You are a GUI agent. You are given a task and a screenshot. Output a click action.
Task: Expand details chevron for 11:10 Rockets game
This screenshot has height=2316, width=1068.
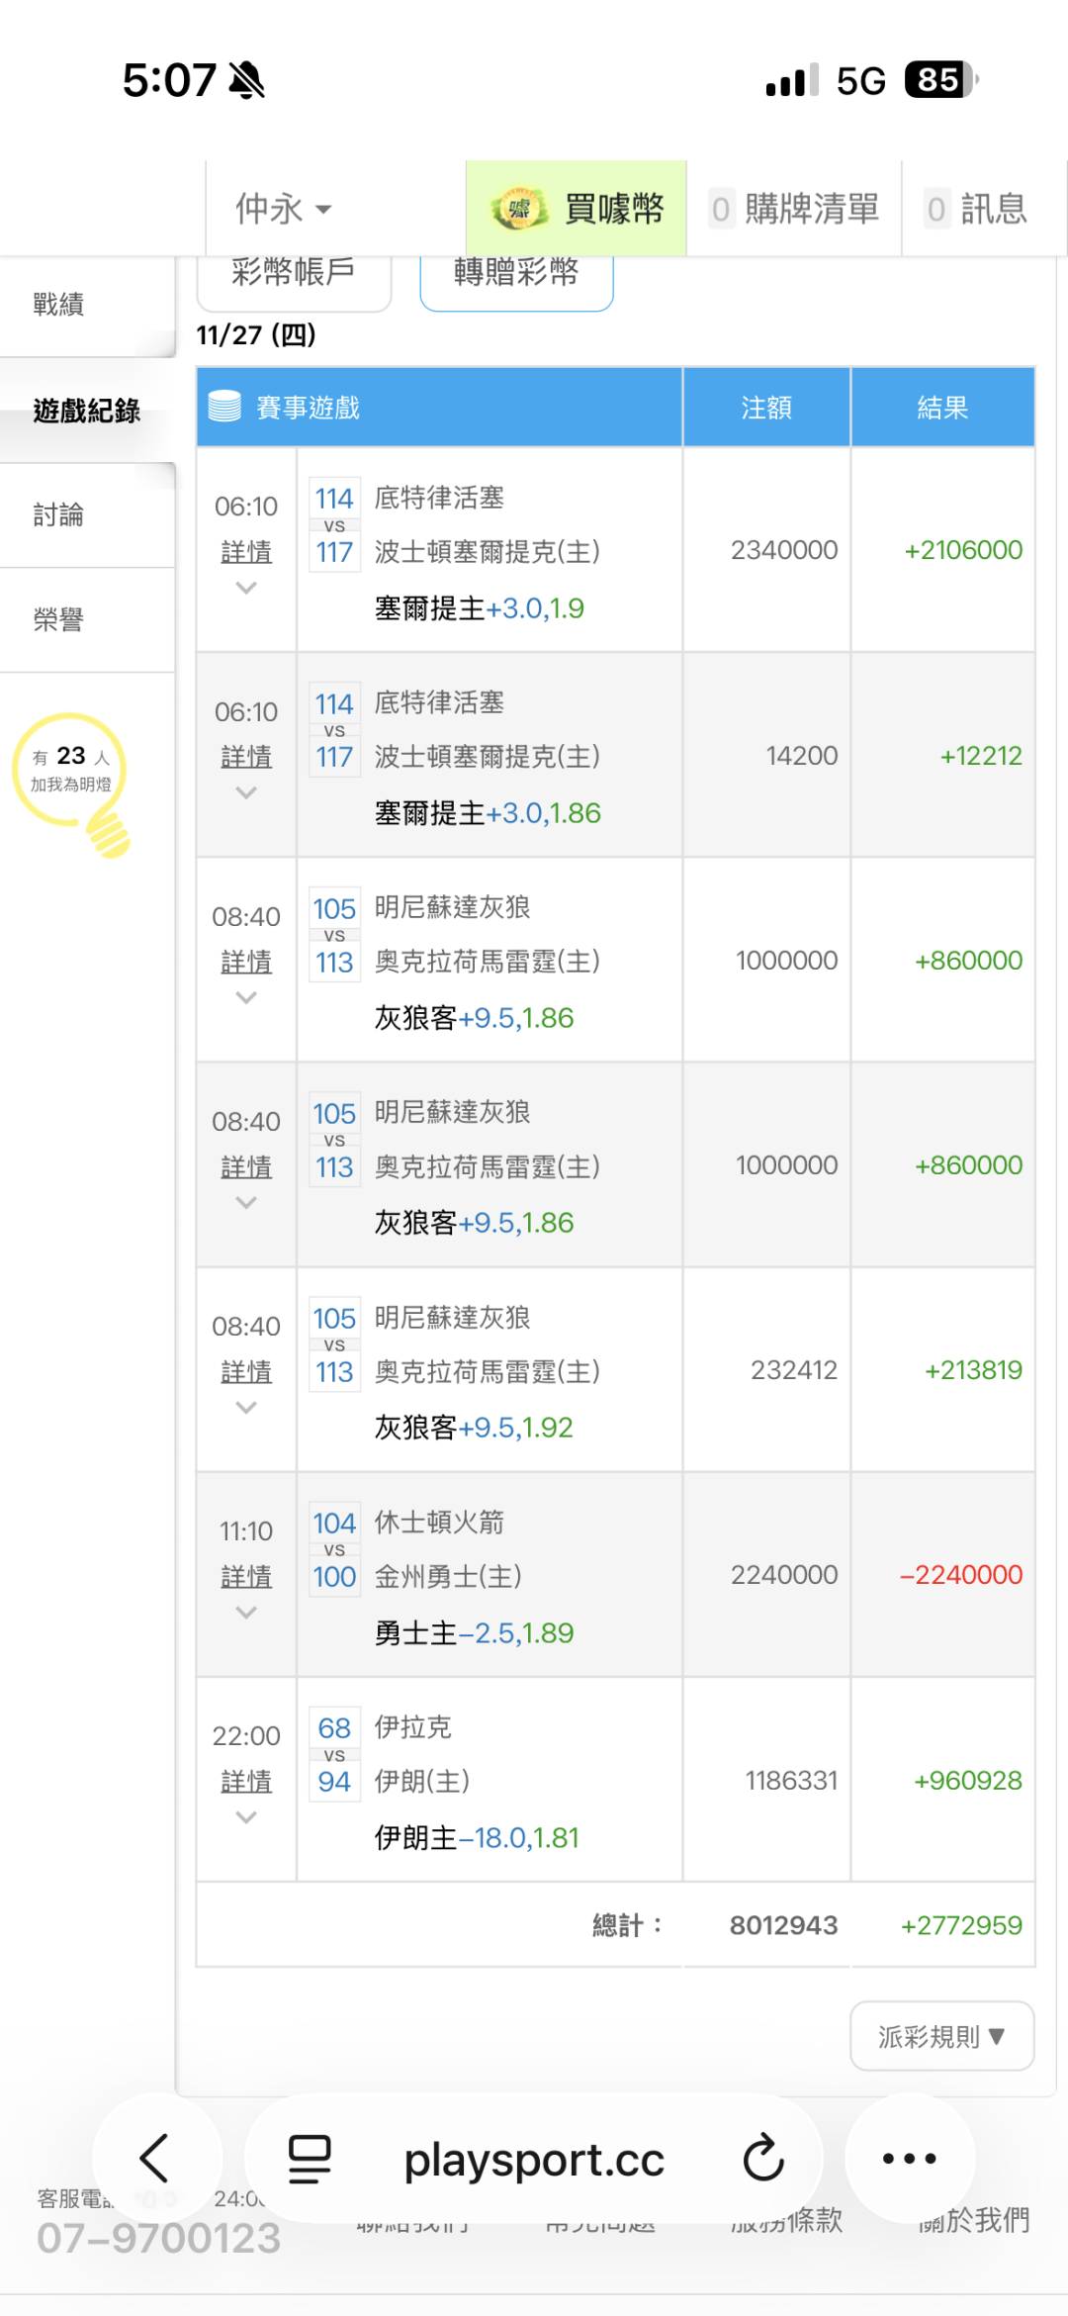(246, 1613)
